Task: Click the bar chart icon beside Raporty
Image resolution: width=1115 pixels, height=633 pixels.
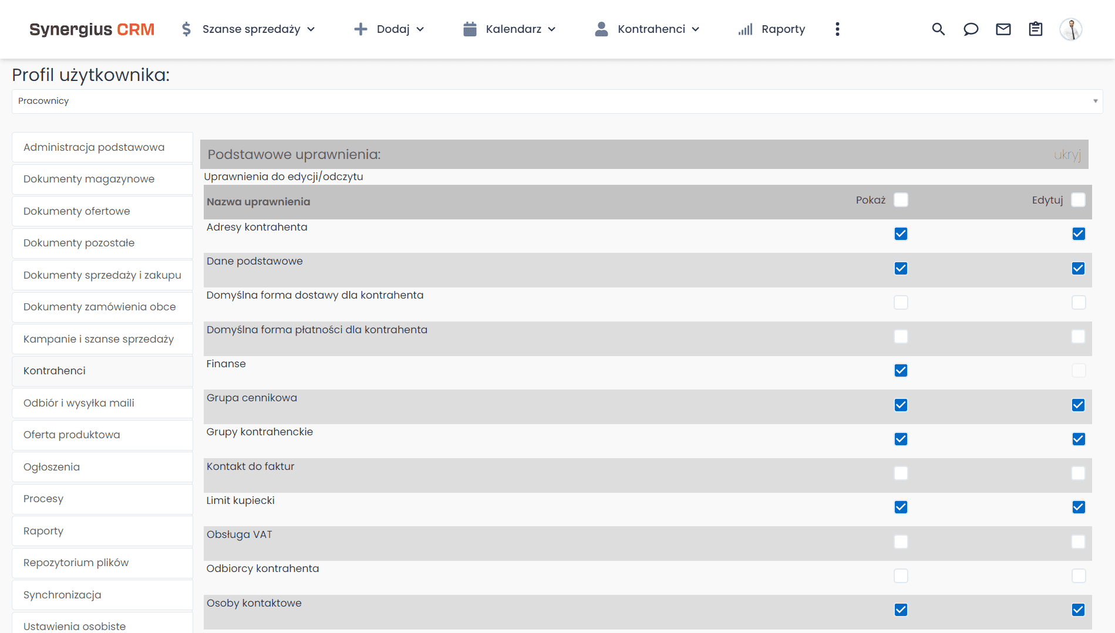Action: click(745, 29)
